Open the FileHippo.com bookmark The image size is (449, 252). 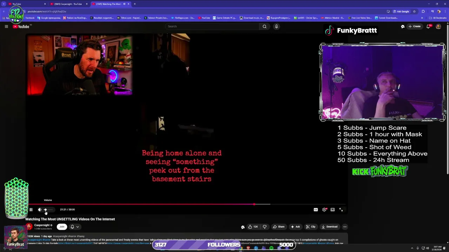tap(183, 18)
